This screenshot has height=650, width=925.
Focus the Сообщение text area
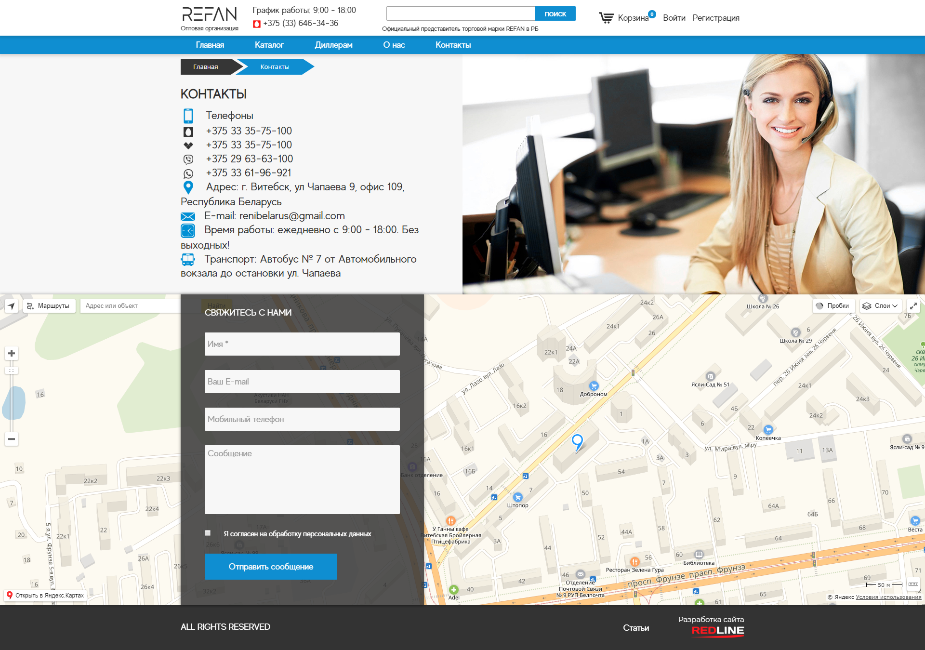point(302,479)
